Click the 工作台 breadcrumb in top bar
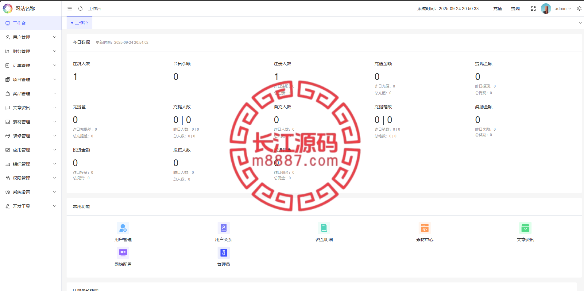This screenshot has height=291, width=584. (95, 9)
